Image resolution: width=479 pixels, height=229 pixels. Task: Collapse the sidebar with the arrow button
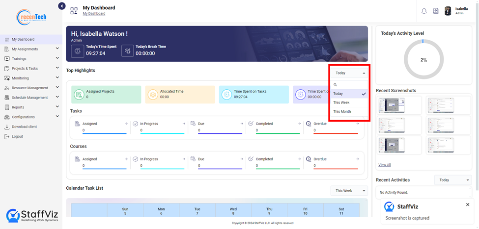pyautogui.click(x=62, y=6)
